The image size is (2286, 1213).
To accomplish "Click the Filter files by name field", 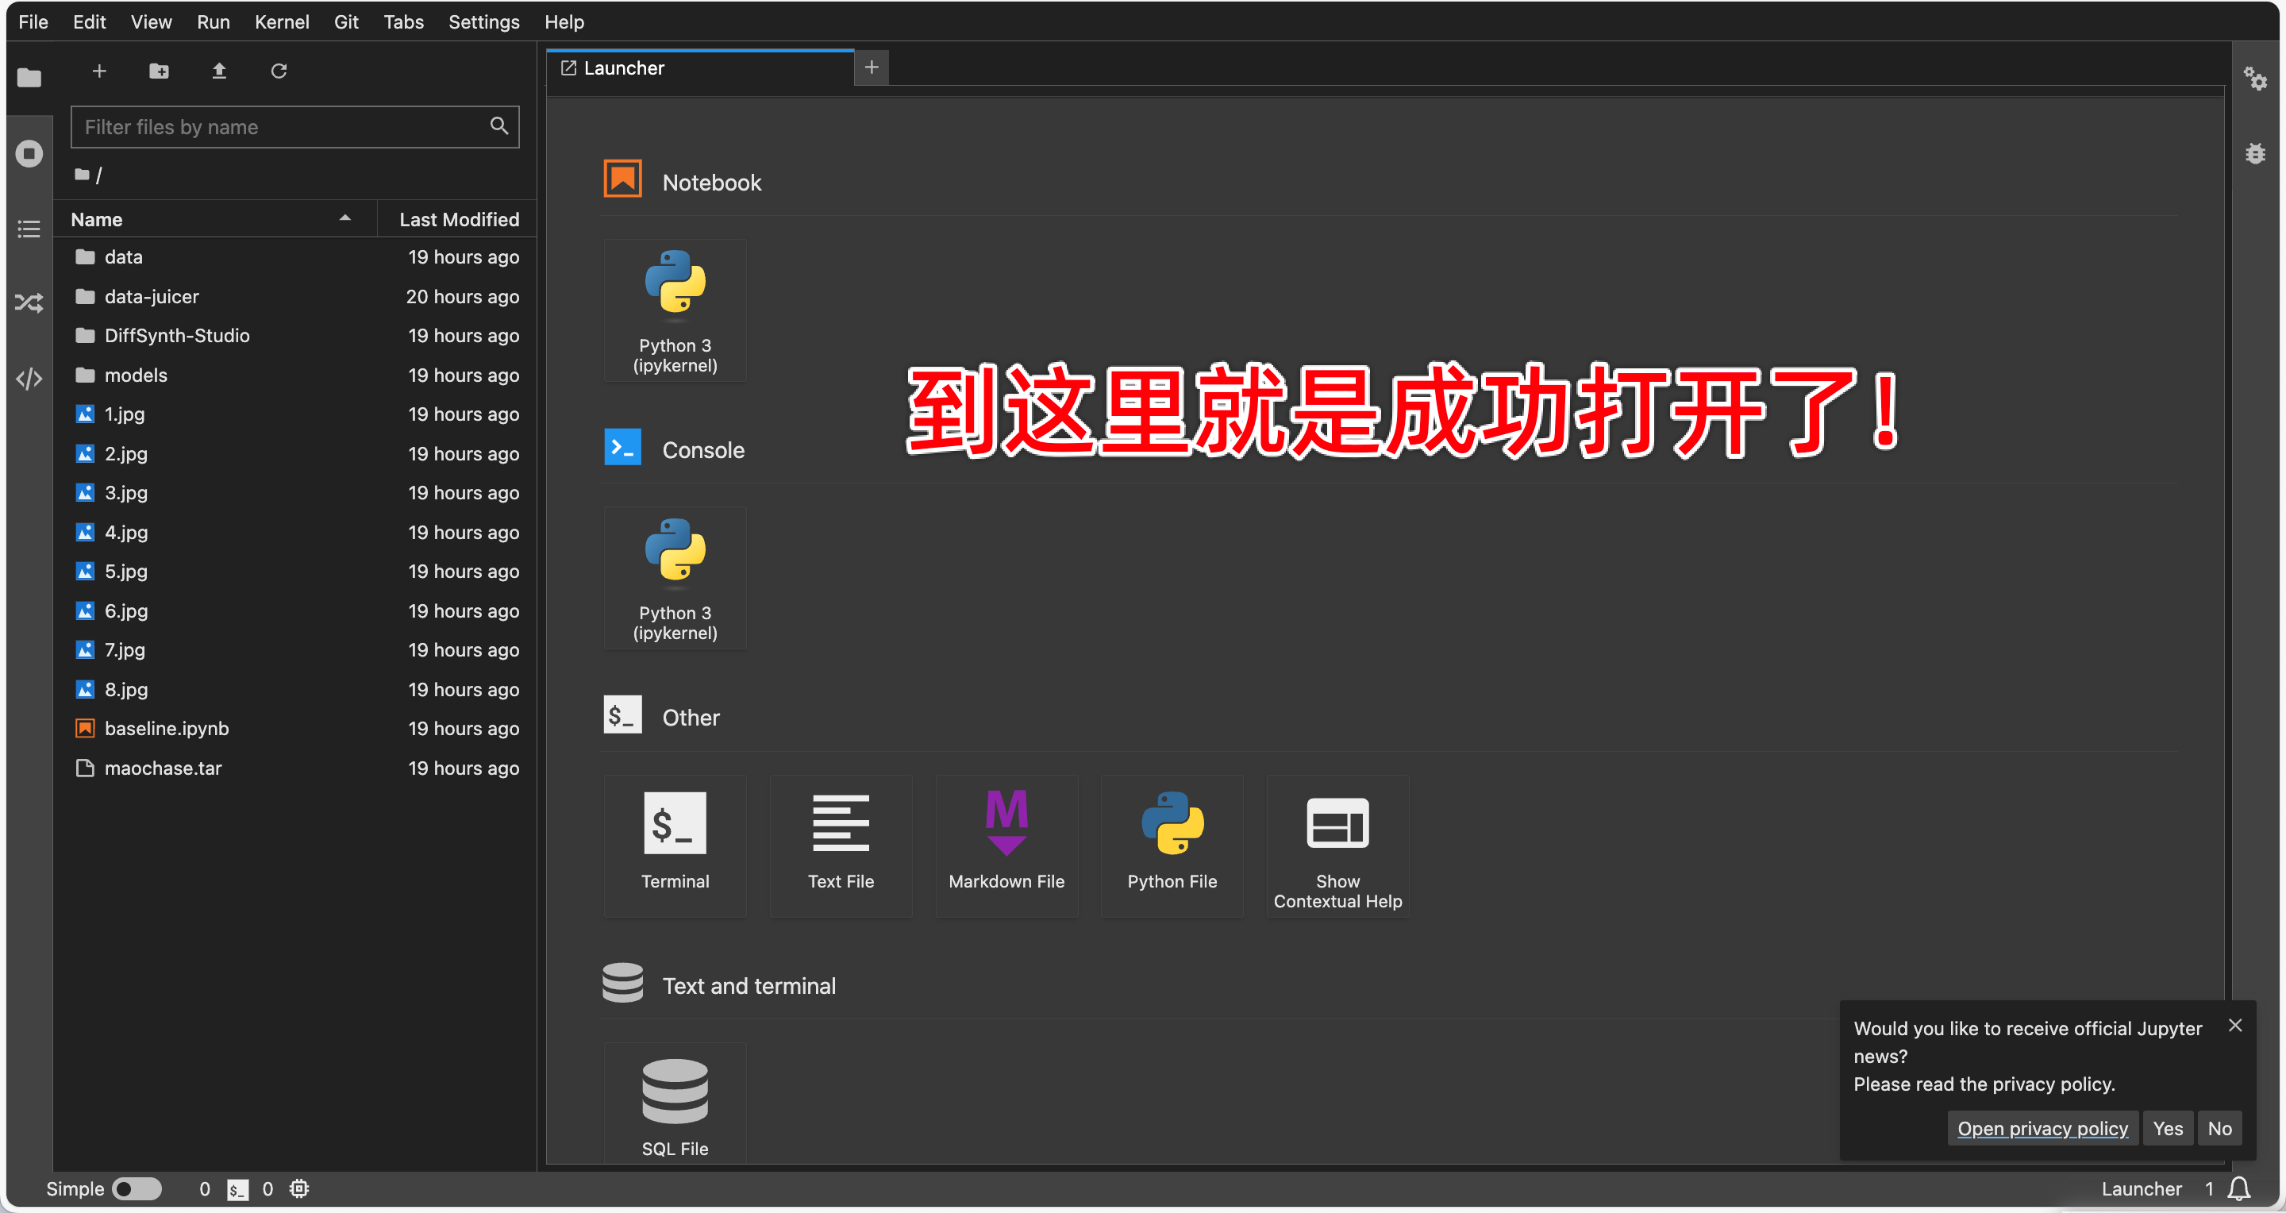I will (x=284, y=127).
